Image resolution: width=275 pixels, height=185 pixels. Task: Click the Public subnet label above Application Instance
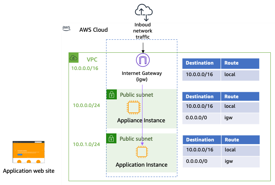pyautogui.click(x=136, y=139)
